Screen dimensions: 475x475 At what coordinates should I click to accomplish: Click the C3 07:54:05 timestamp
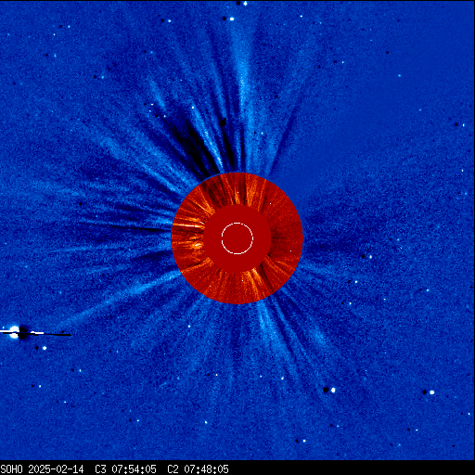point(125,469)
